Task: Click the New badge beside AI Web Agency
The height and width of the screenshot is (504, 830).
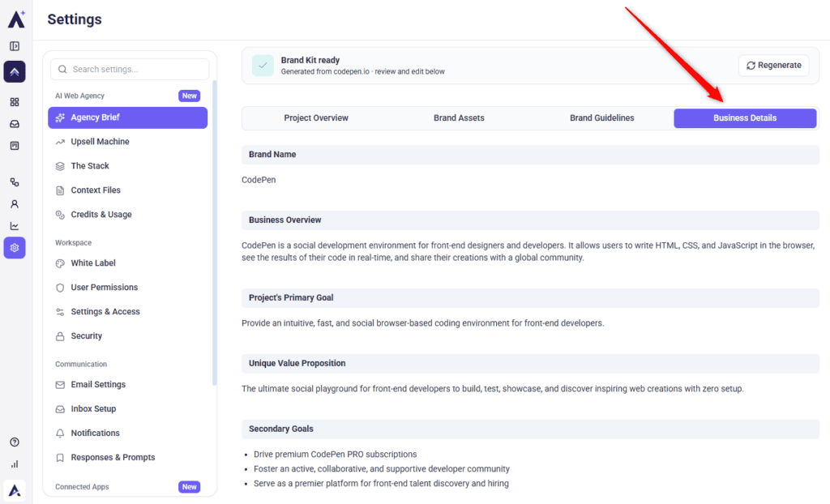Action: point(189,96)
